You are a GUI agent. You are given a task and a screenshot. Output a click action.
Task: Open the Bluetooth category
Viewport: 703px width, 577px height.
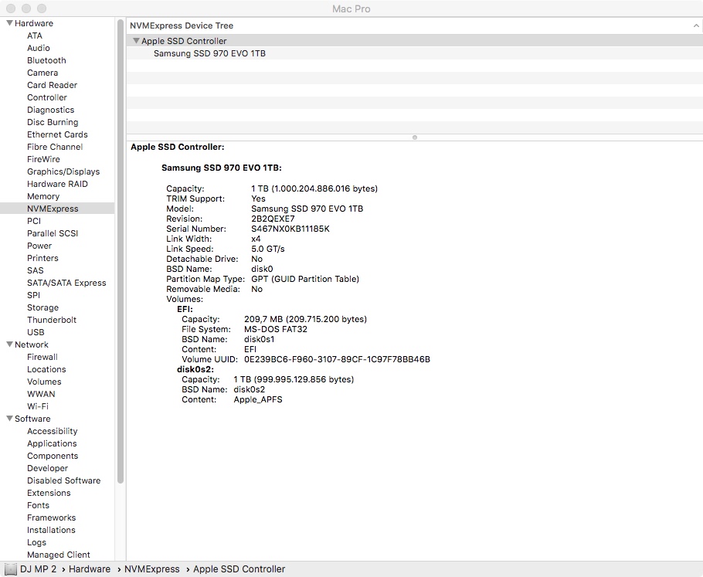coord(46,60)
